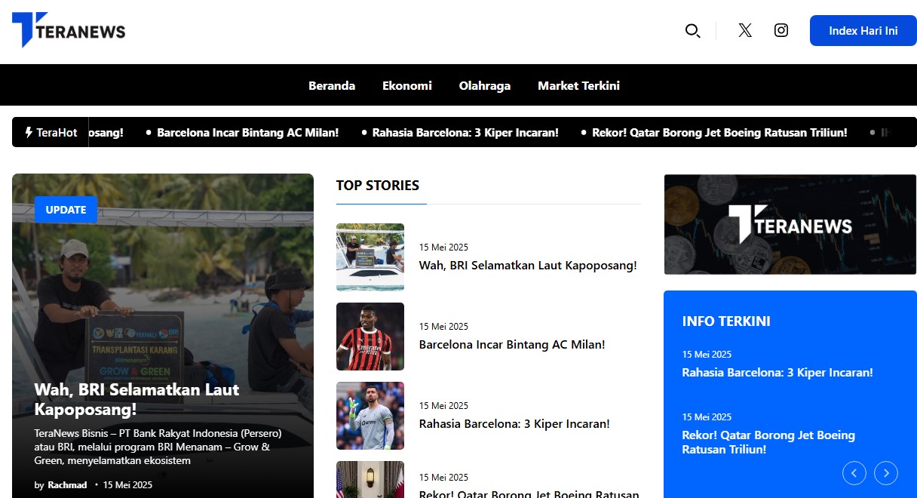
Task: Click the UPDATE badge on featured story
Action: 66,210
